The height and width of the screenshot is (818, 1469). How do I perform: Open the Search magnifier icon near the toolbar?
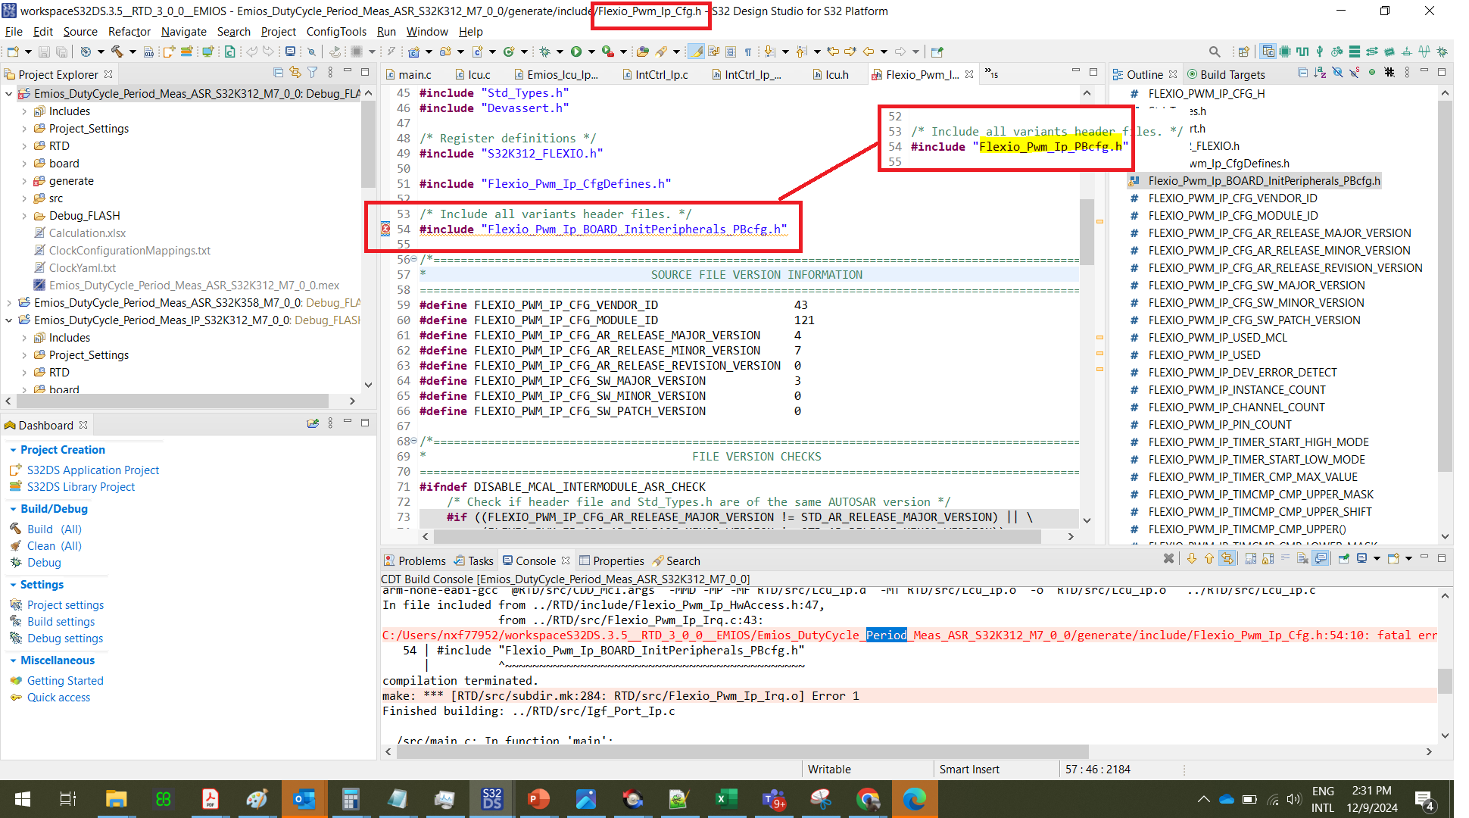(1215, 51)
